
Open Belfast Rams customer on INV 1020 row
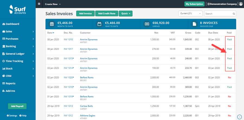click(x=87, y=78)
